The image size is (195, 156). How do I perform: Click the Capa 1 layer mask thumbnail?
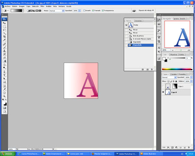coord(175,86)
